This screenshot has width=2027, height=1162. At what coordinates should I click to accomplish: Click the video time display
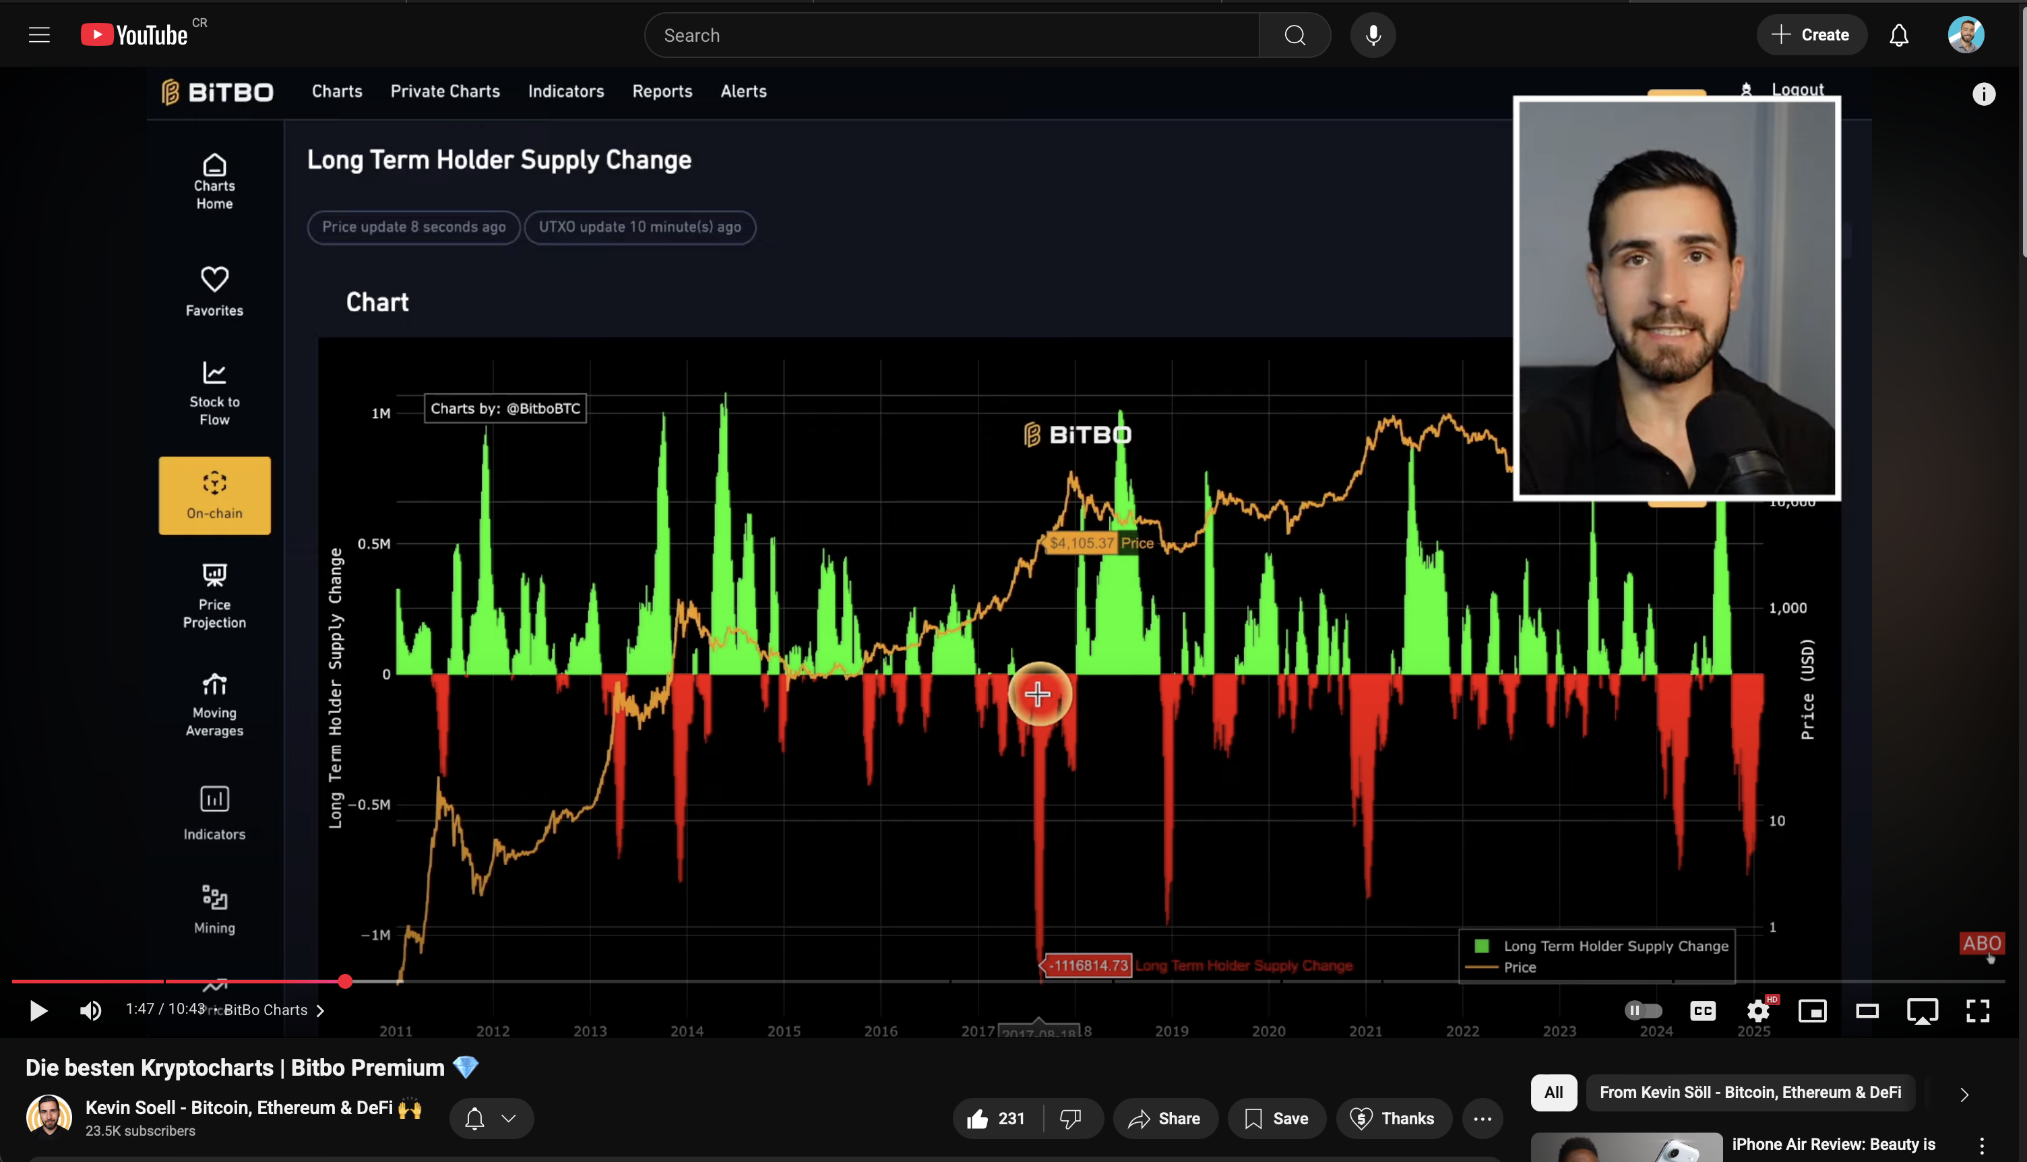tap(165, 1009)
